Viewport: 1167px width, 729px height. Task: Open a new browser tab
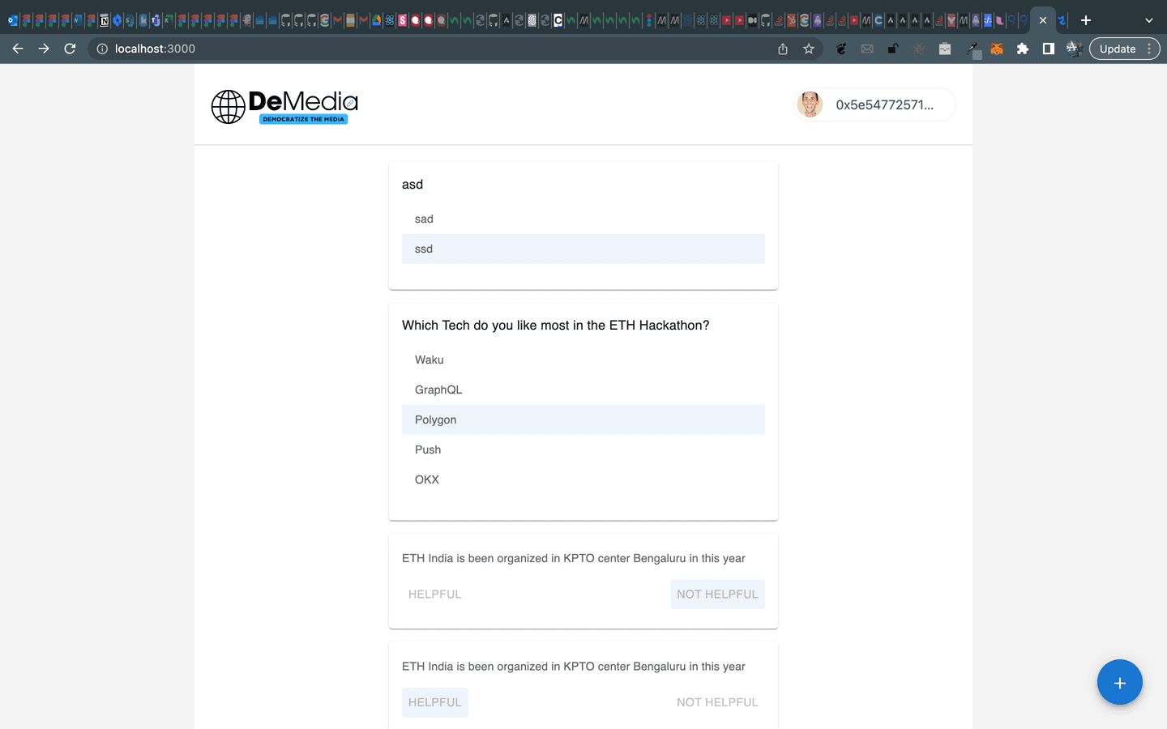coord(1086,20)
